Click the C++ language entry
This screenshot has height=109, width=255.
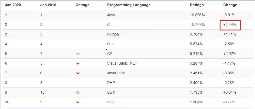click(111, 44)
